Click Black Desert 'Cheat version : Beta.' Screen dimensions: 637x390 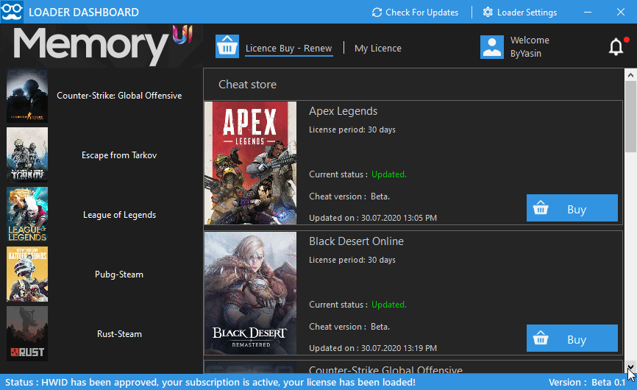click(349, 327)
